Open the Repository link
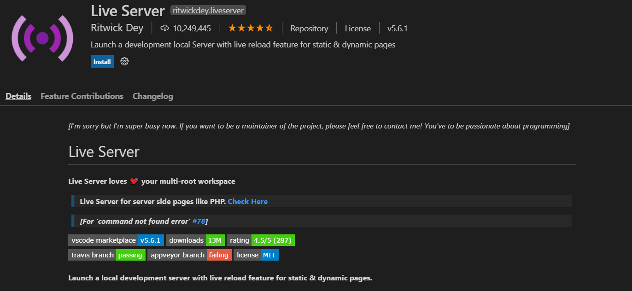 point(309,28)
